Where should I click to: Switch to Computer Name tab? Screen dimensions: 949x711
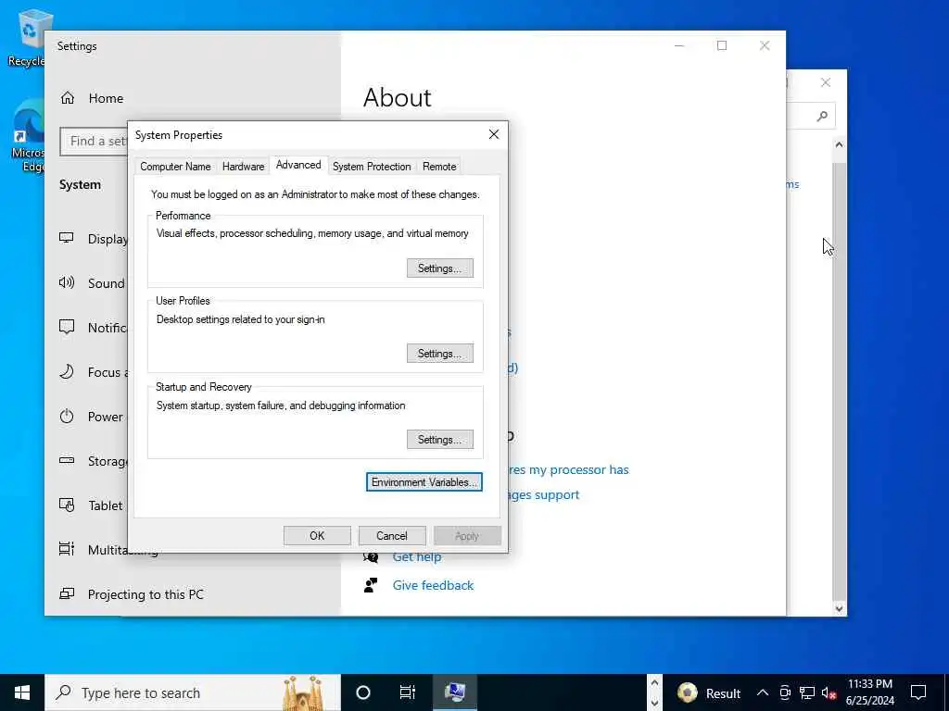175,167
